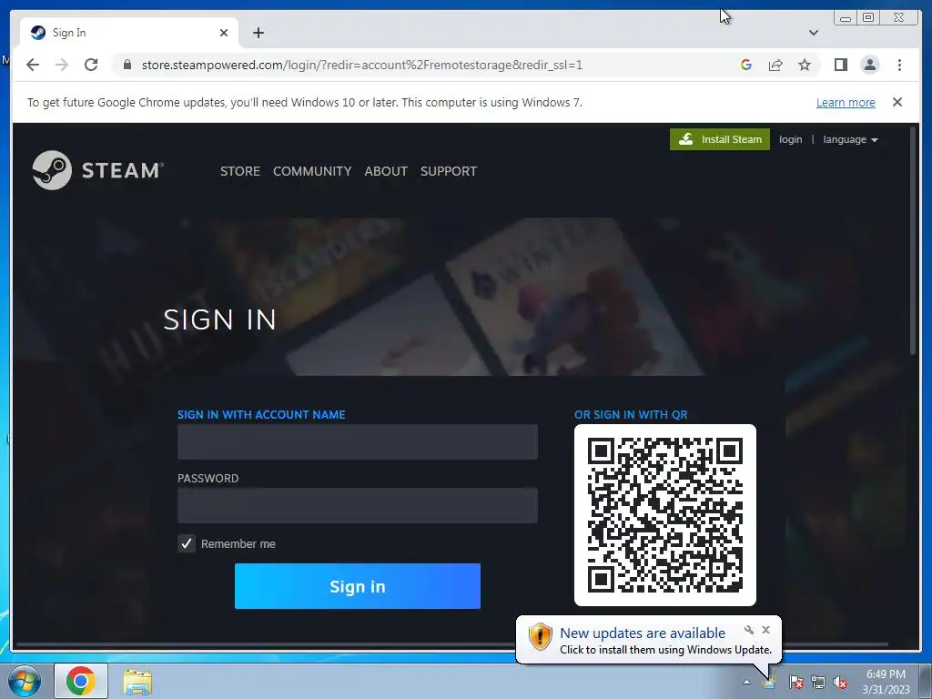This screenshot has width=932, height=699.
Task: Click the browser forward arrow
Action: (62, 65)
